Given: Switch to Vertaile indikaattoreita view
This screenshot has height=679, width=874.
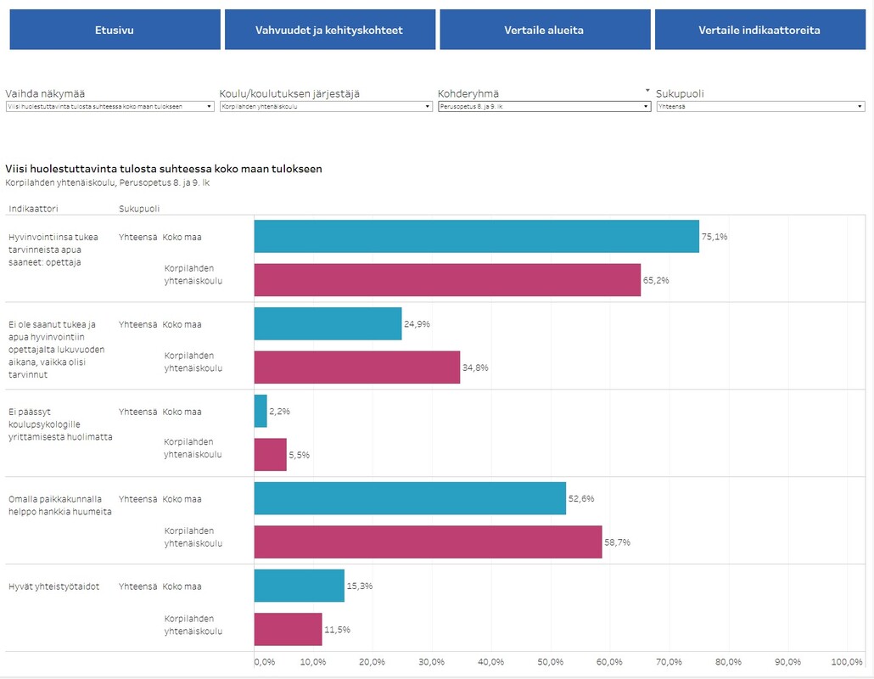Looking at the screenshot, I should click(x=759, y=30).
